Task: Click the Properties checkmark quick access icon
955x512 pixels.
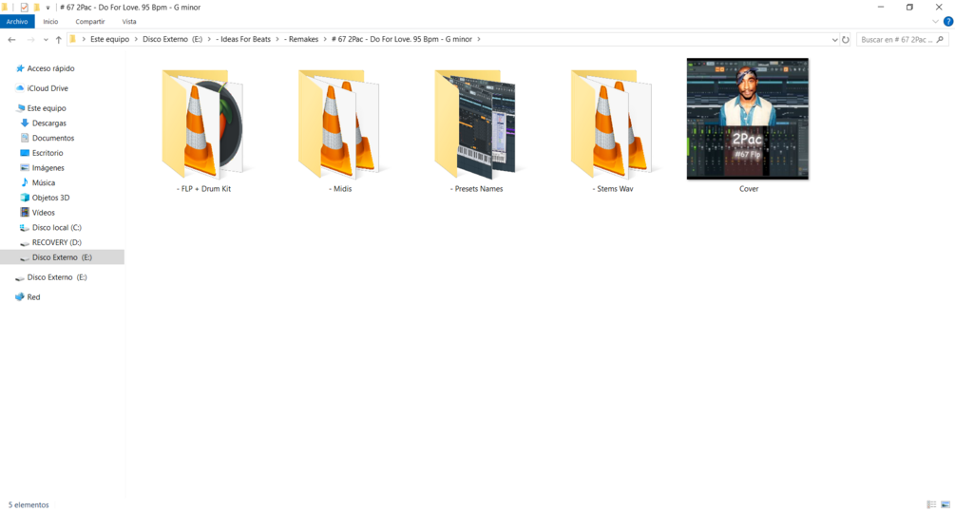Action: click(24, 8)
